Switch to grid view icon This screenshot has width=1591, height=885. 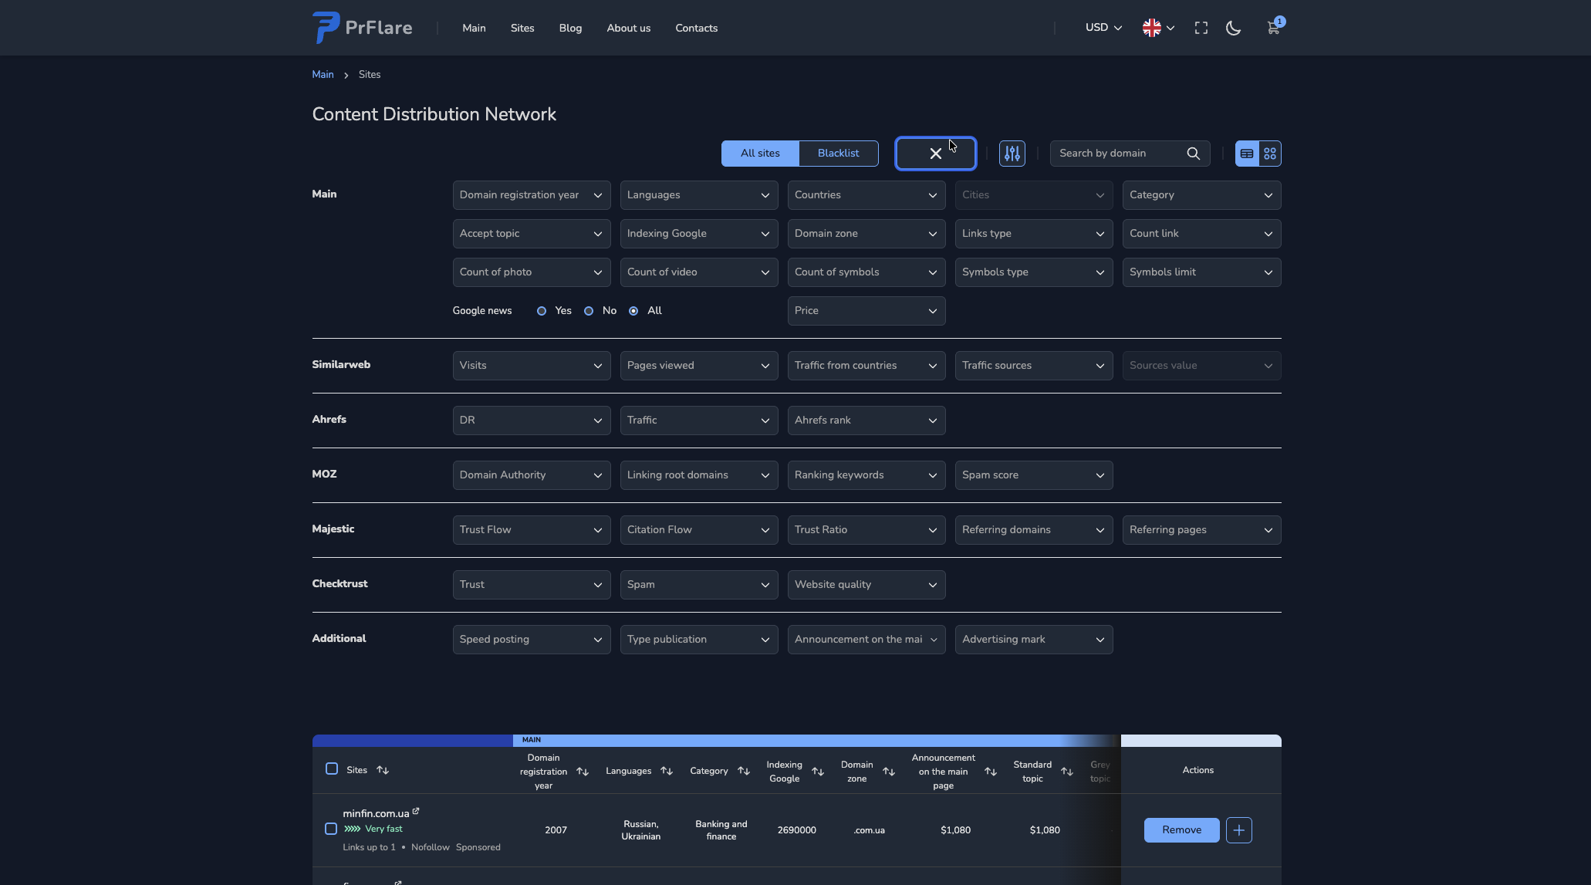[x=1270, y=154]
